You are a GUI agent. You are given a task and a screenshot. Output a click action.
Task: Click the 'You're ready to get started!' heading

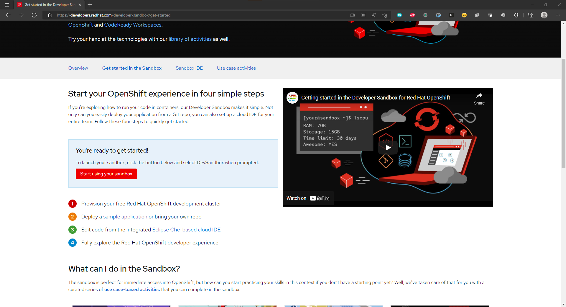[x=112, y=151]
